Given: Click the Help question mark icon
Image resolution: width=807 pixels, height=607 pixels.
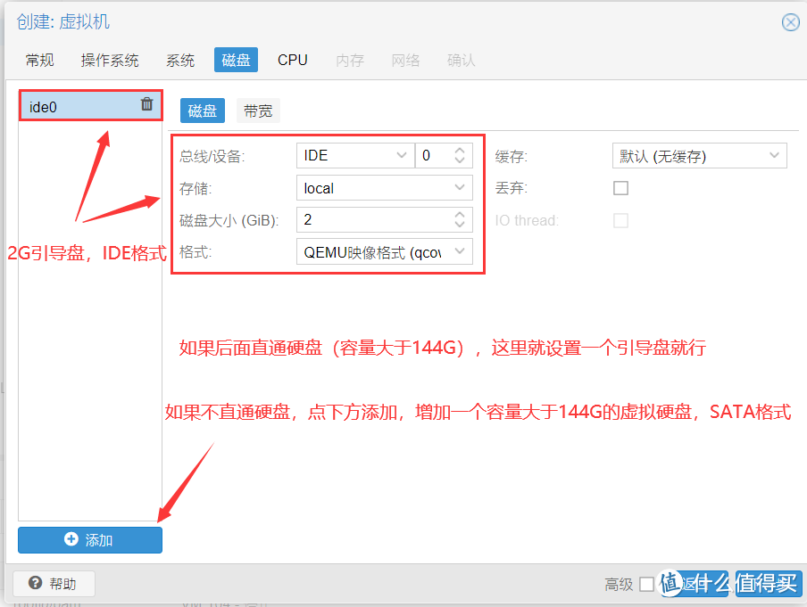Looking at the screenshot, I should [x=36, y=584].
